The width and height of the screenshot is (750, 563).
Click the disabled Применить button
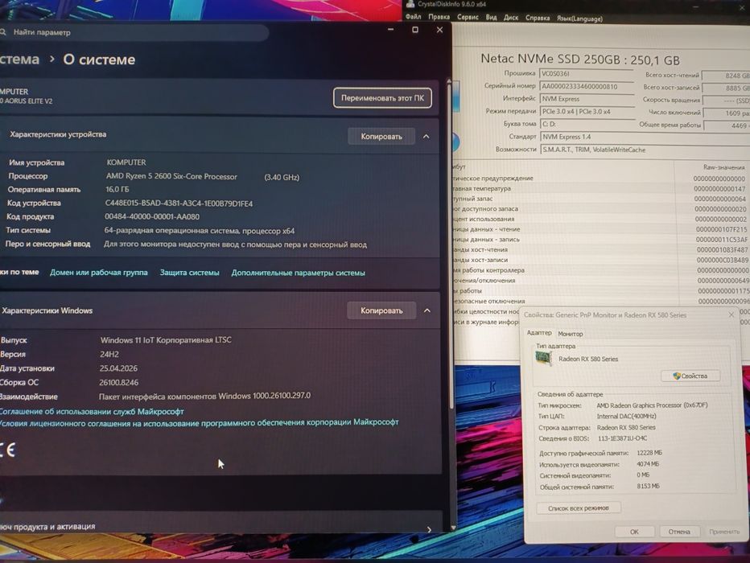(x=724, y=532)
